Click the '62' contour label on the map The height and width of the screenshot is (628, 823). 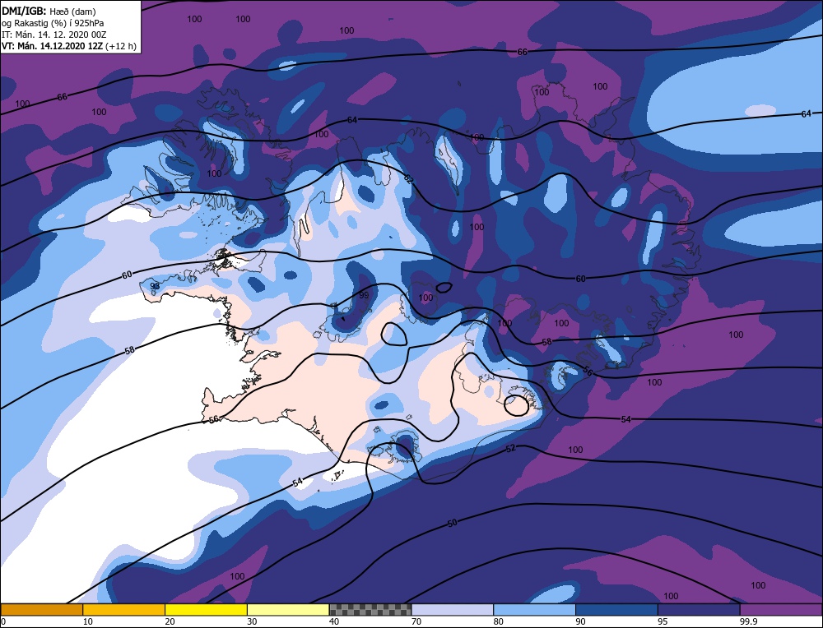pyautogui.click(x=409, y=178)
